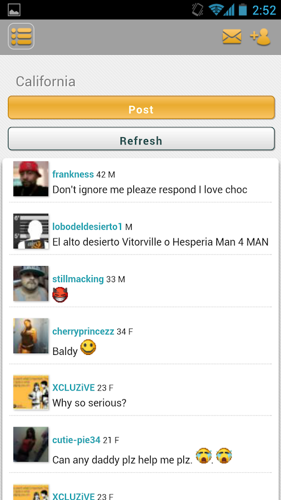Tap the battery status icon
This screenshot has width=281, height=500.
pyautogui.click(x=243, y=9)
